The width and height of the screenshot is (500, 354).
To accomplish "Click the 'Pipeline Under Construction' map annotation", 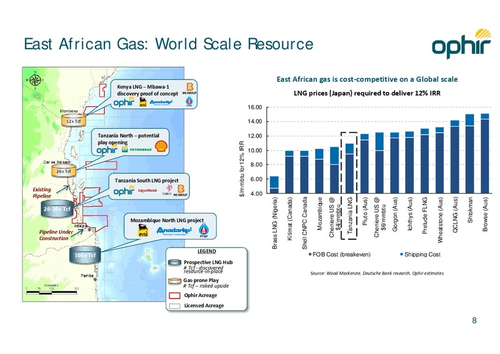I will tap(56, 235).
